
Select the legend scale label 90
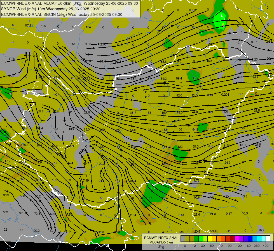coord(229,246)
